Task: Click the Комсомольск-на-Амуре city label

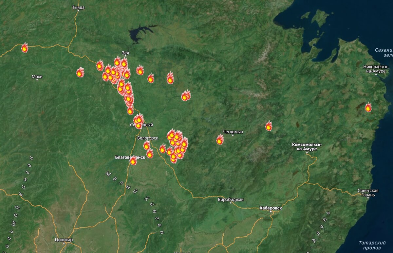Action: [x=307, y=147]
